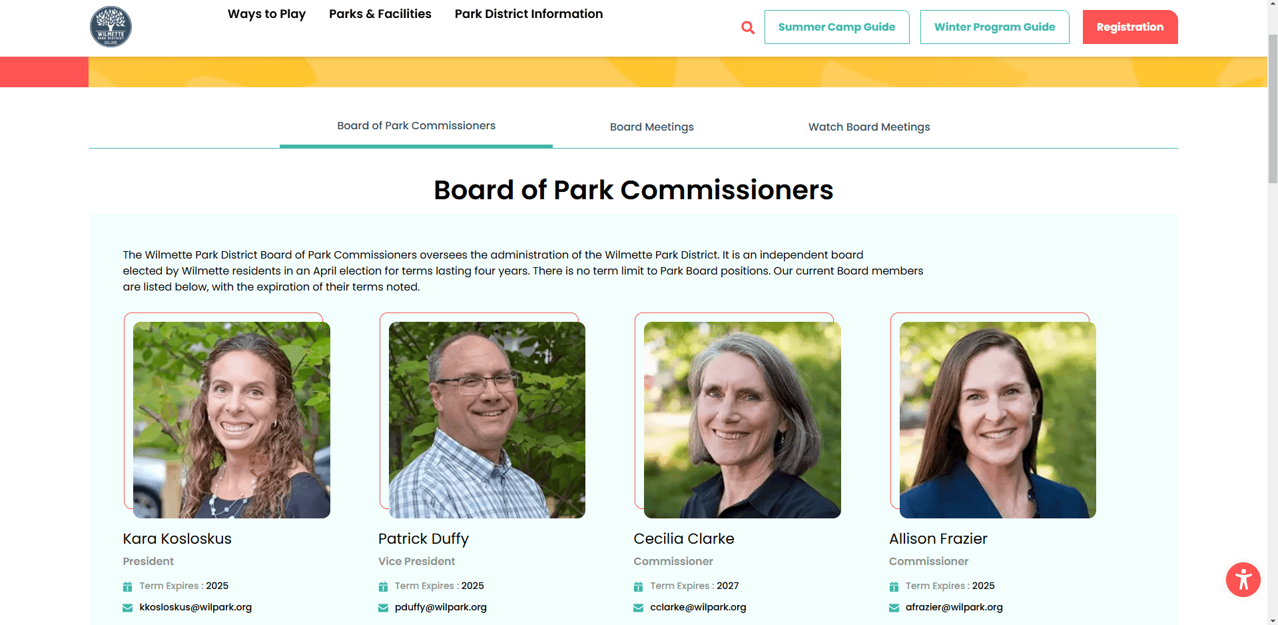The image size is (1278, 625).
Task: Switch to the Board Meetings tab
Action: [x=652, y=127]
